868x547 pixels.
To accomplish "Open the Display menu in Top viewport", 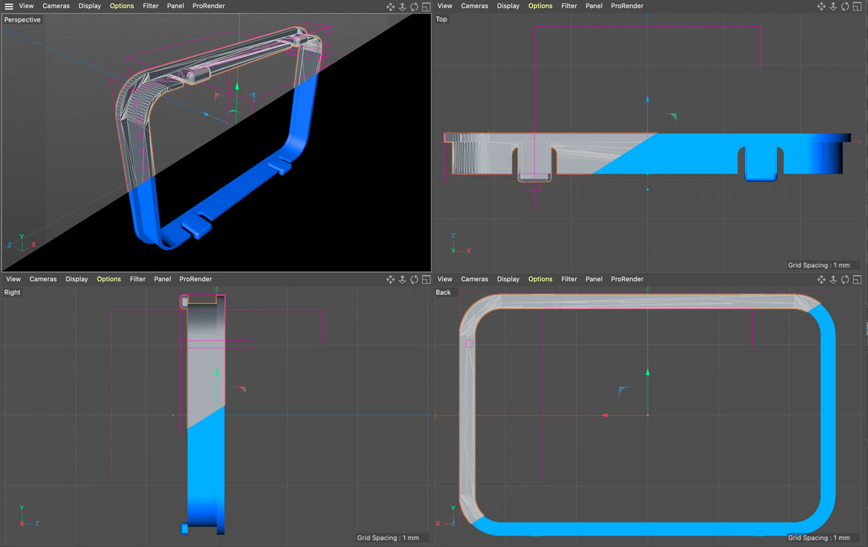I will pyautogui.click(x=508, y=6).
